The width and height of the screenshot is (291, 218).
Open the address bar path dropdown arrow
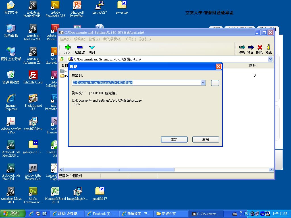(x=270, y=59)
